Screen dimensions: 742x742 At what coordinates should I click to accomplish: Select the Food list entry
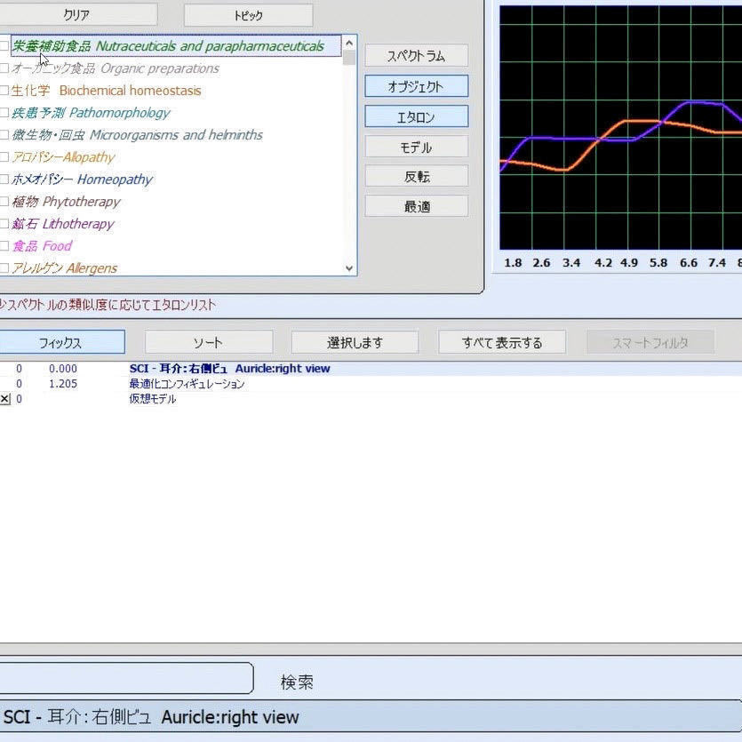42,246
